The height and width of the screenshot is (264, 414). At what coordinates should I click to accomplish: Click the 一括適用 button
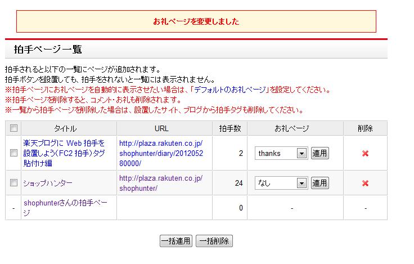pyautogui.click(x=176, y=241)
